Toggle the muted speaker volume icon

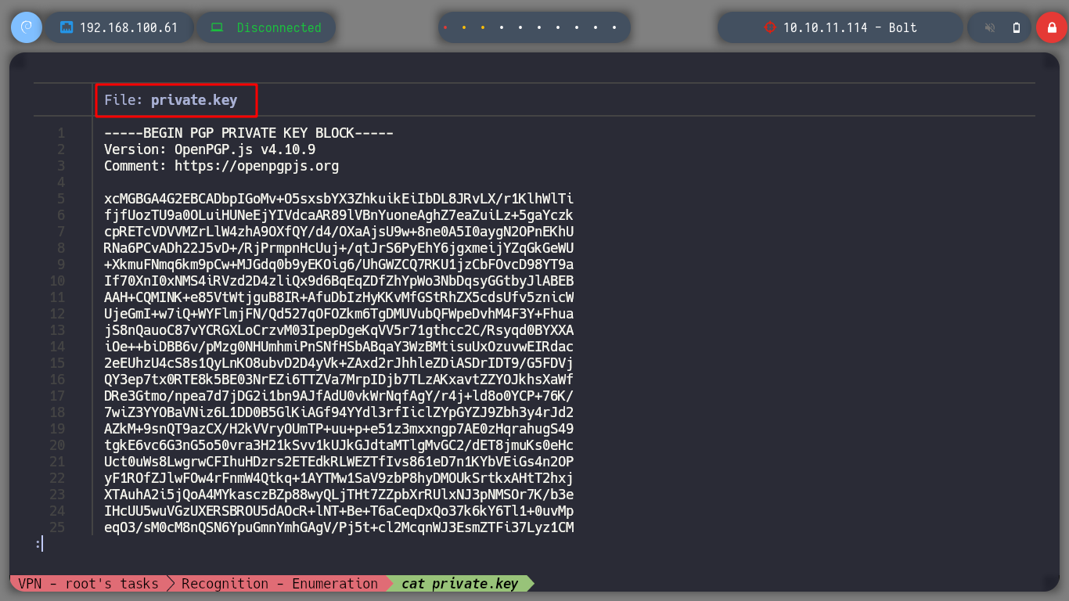click(x=990, y=27)
